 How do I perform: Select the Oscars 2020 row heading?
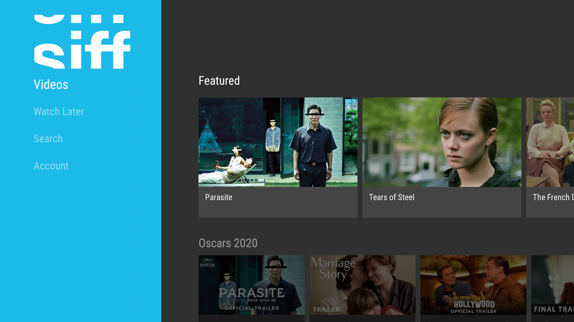click(x=228, y=243)
